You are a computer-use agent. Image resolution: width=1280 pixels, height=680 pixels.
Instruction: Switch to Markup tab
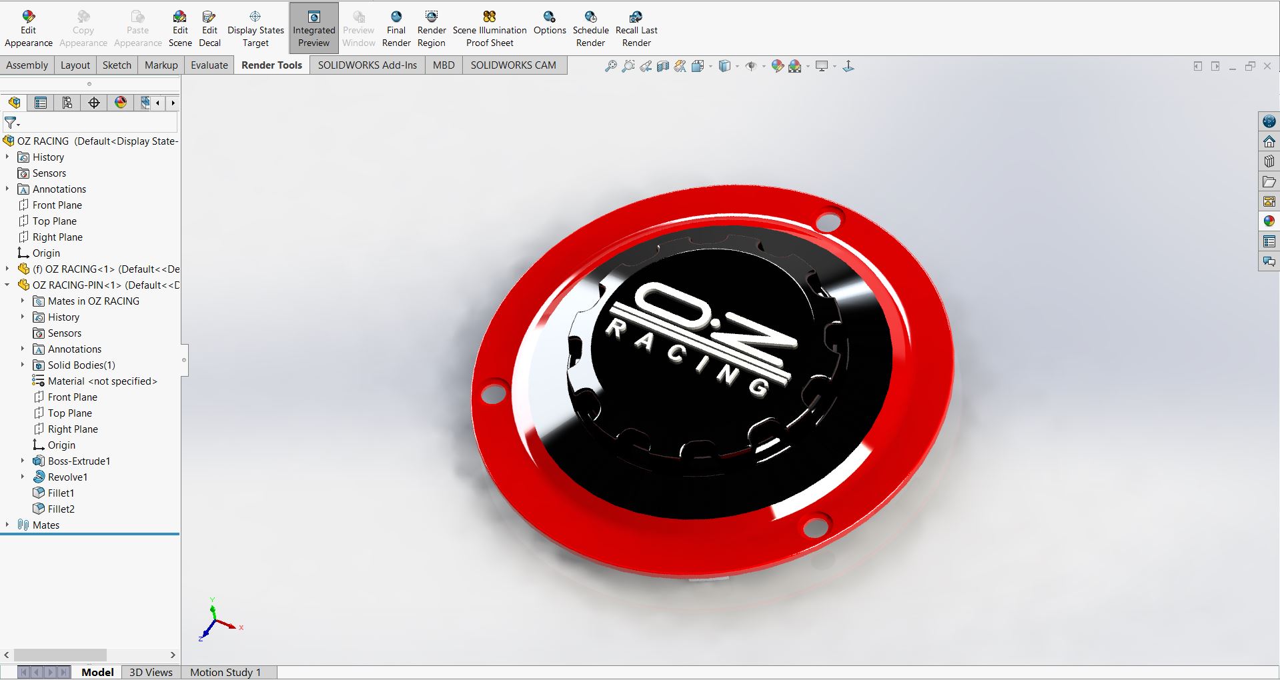click(161, 65)
